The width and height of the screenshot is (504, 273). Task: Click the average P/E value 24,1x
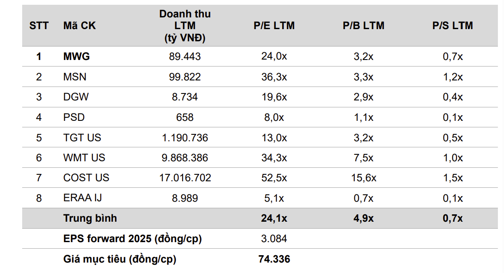point(274,218)
